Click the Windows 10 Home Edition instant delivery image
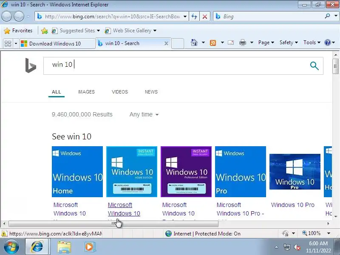Viewport: 340px width, 255px height. (132, 172)
